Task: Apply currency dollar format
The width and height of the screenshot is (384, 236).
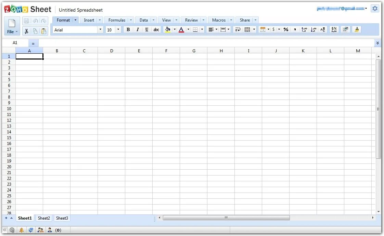Action: pos(273,29)
